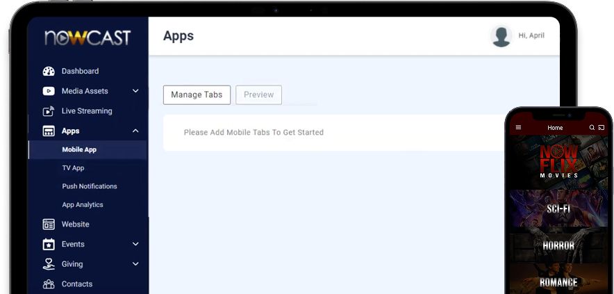This screenshot has height=294, width=614.
Task: Click the Contacts people icon
Action: click(x=49, y=284)
